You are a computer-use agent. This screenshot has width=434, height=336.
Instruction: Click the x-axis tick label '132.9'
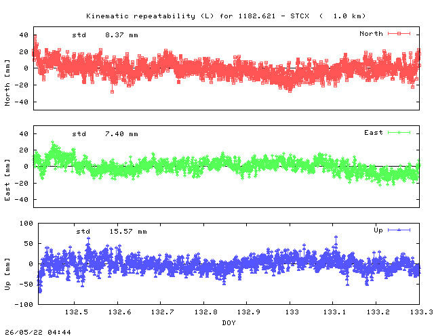click(249, 312)
